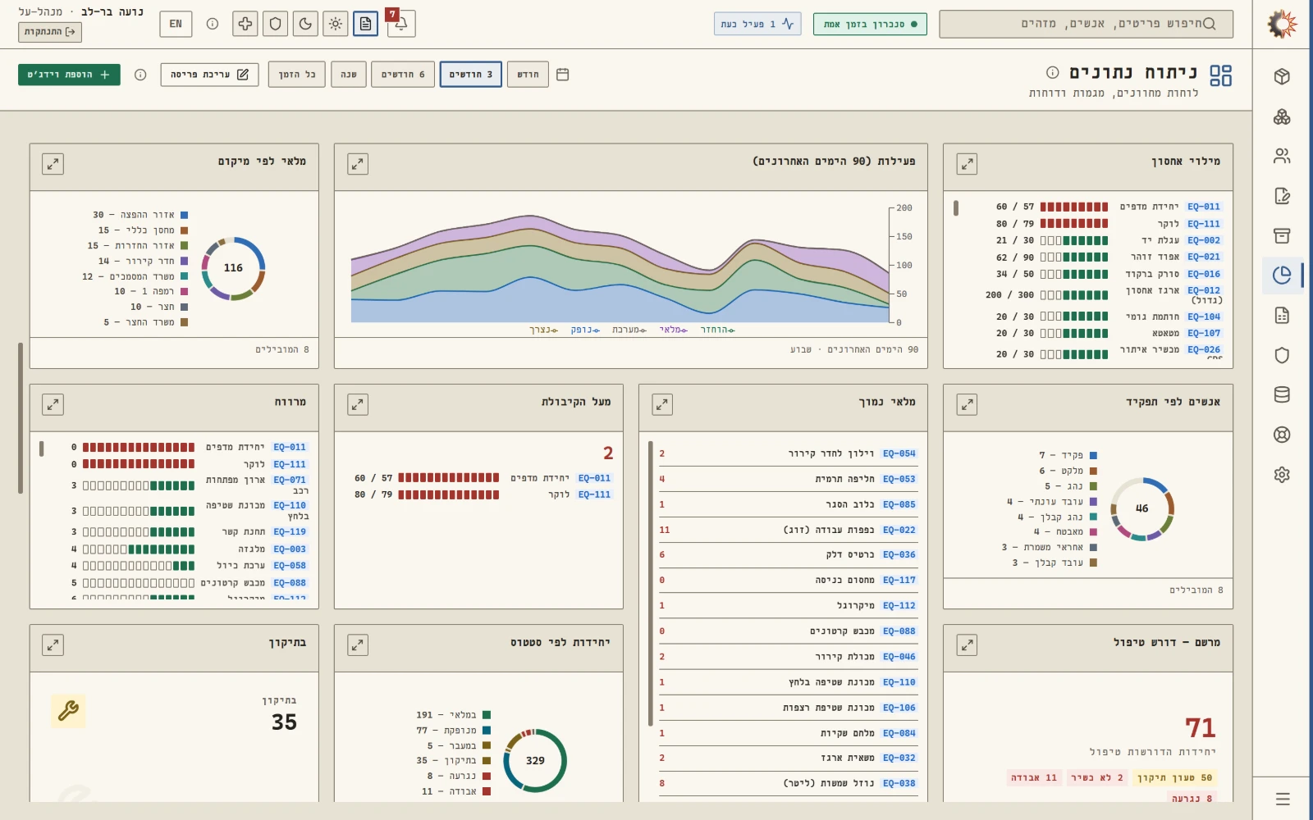Viewport: 1313px width, 820px height.
Task: Click the blue פקיד legend swatch
Action: click(x=1093, y=455)
